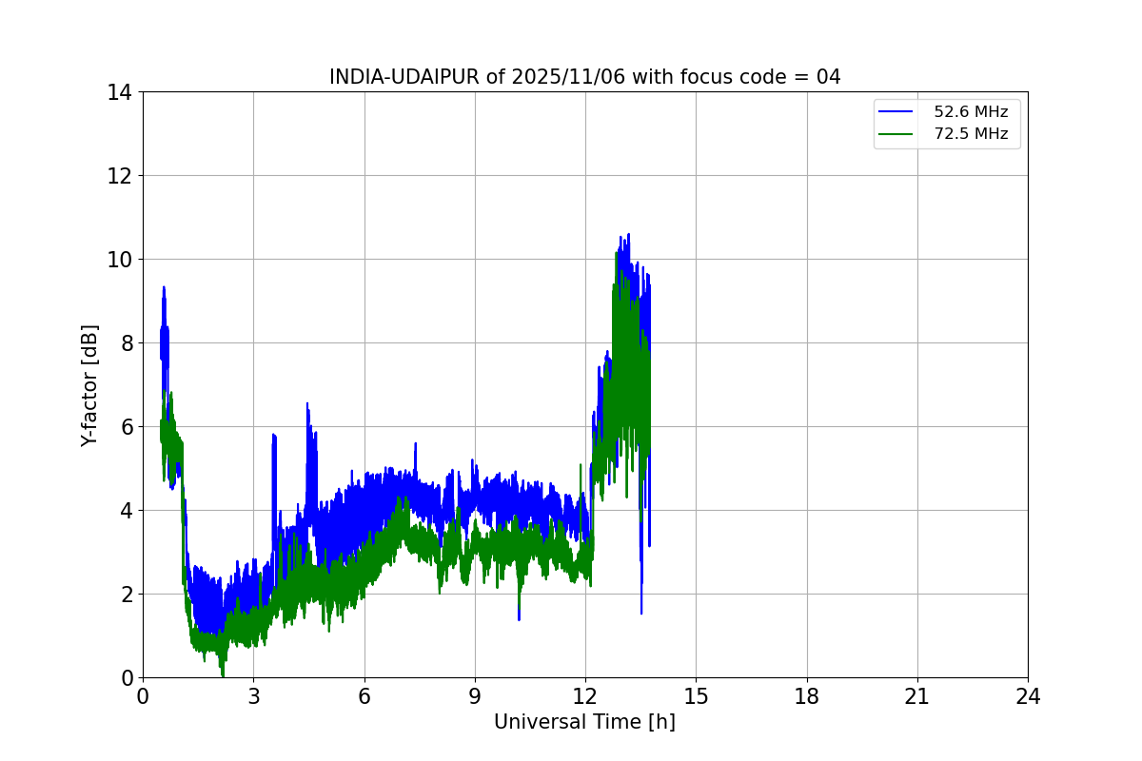Click the green line sample in the legend
The width and height of the screenshot is (1142, 761).
click(x=897, y=135)
